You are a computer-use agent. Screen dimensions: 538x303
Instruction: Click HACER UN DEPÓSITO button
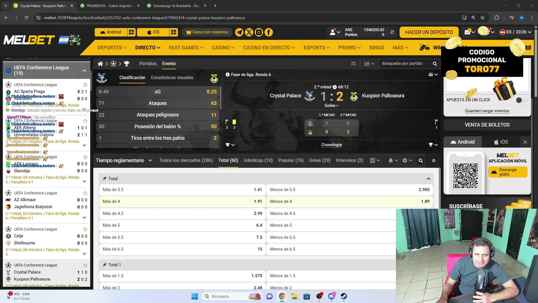(429, 32)
